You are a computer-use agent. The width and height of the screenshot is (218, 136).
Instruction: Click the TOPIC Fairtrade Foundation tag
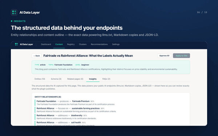coord(60,65)
